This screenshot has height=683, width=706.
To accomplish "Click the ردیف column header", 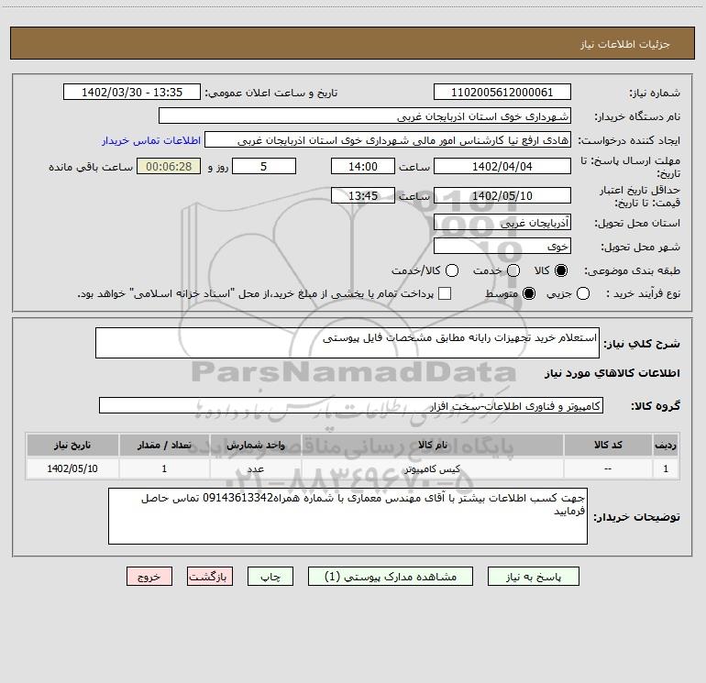I will point(666,445).
